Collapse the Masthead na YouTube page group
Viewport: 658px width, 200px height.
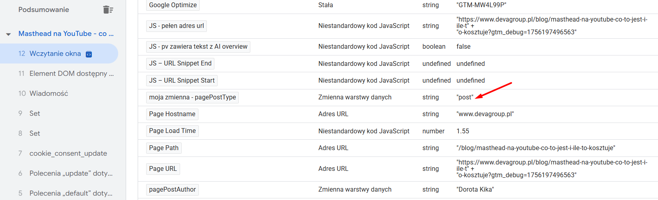pyautogui.click(x=8, y=34)
